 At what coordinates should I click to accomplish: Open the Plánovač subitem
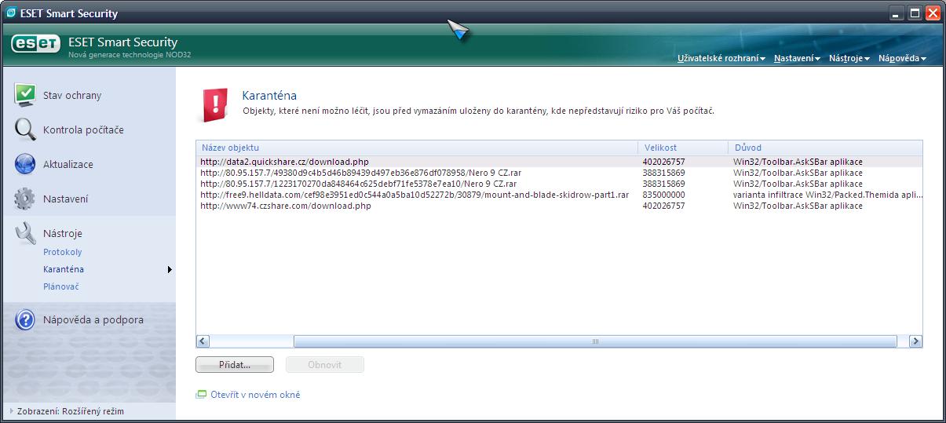61,286
